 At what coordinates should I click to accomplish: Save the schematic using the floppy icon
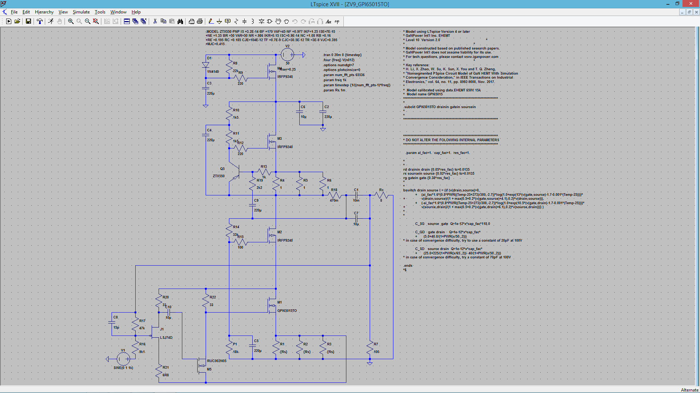[28, 21]
